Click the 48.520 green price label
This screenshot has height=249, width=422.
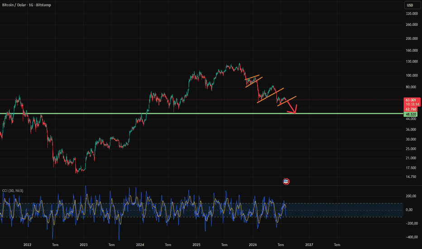[x=411, y=115]
